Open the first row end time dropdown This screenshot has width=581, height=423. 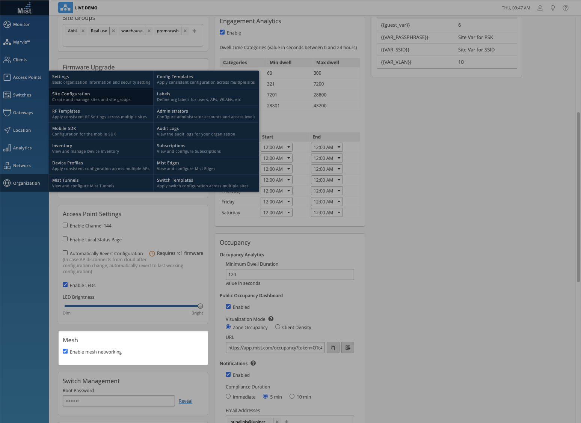pos(327,148)
